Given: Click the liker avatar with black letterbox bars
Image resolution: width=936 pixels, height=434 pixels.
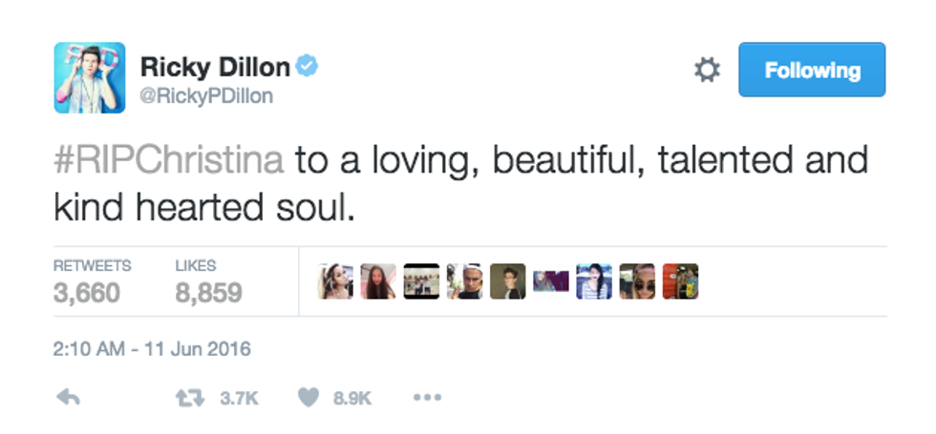Looking at the screenshot, I should (421, 281).
